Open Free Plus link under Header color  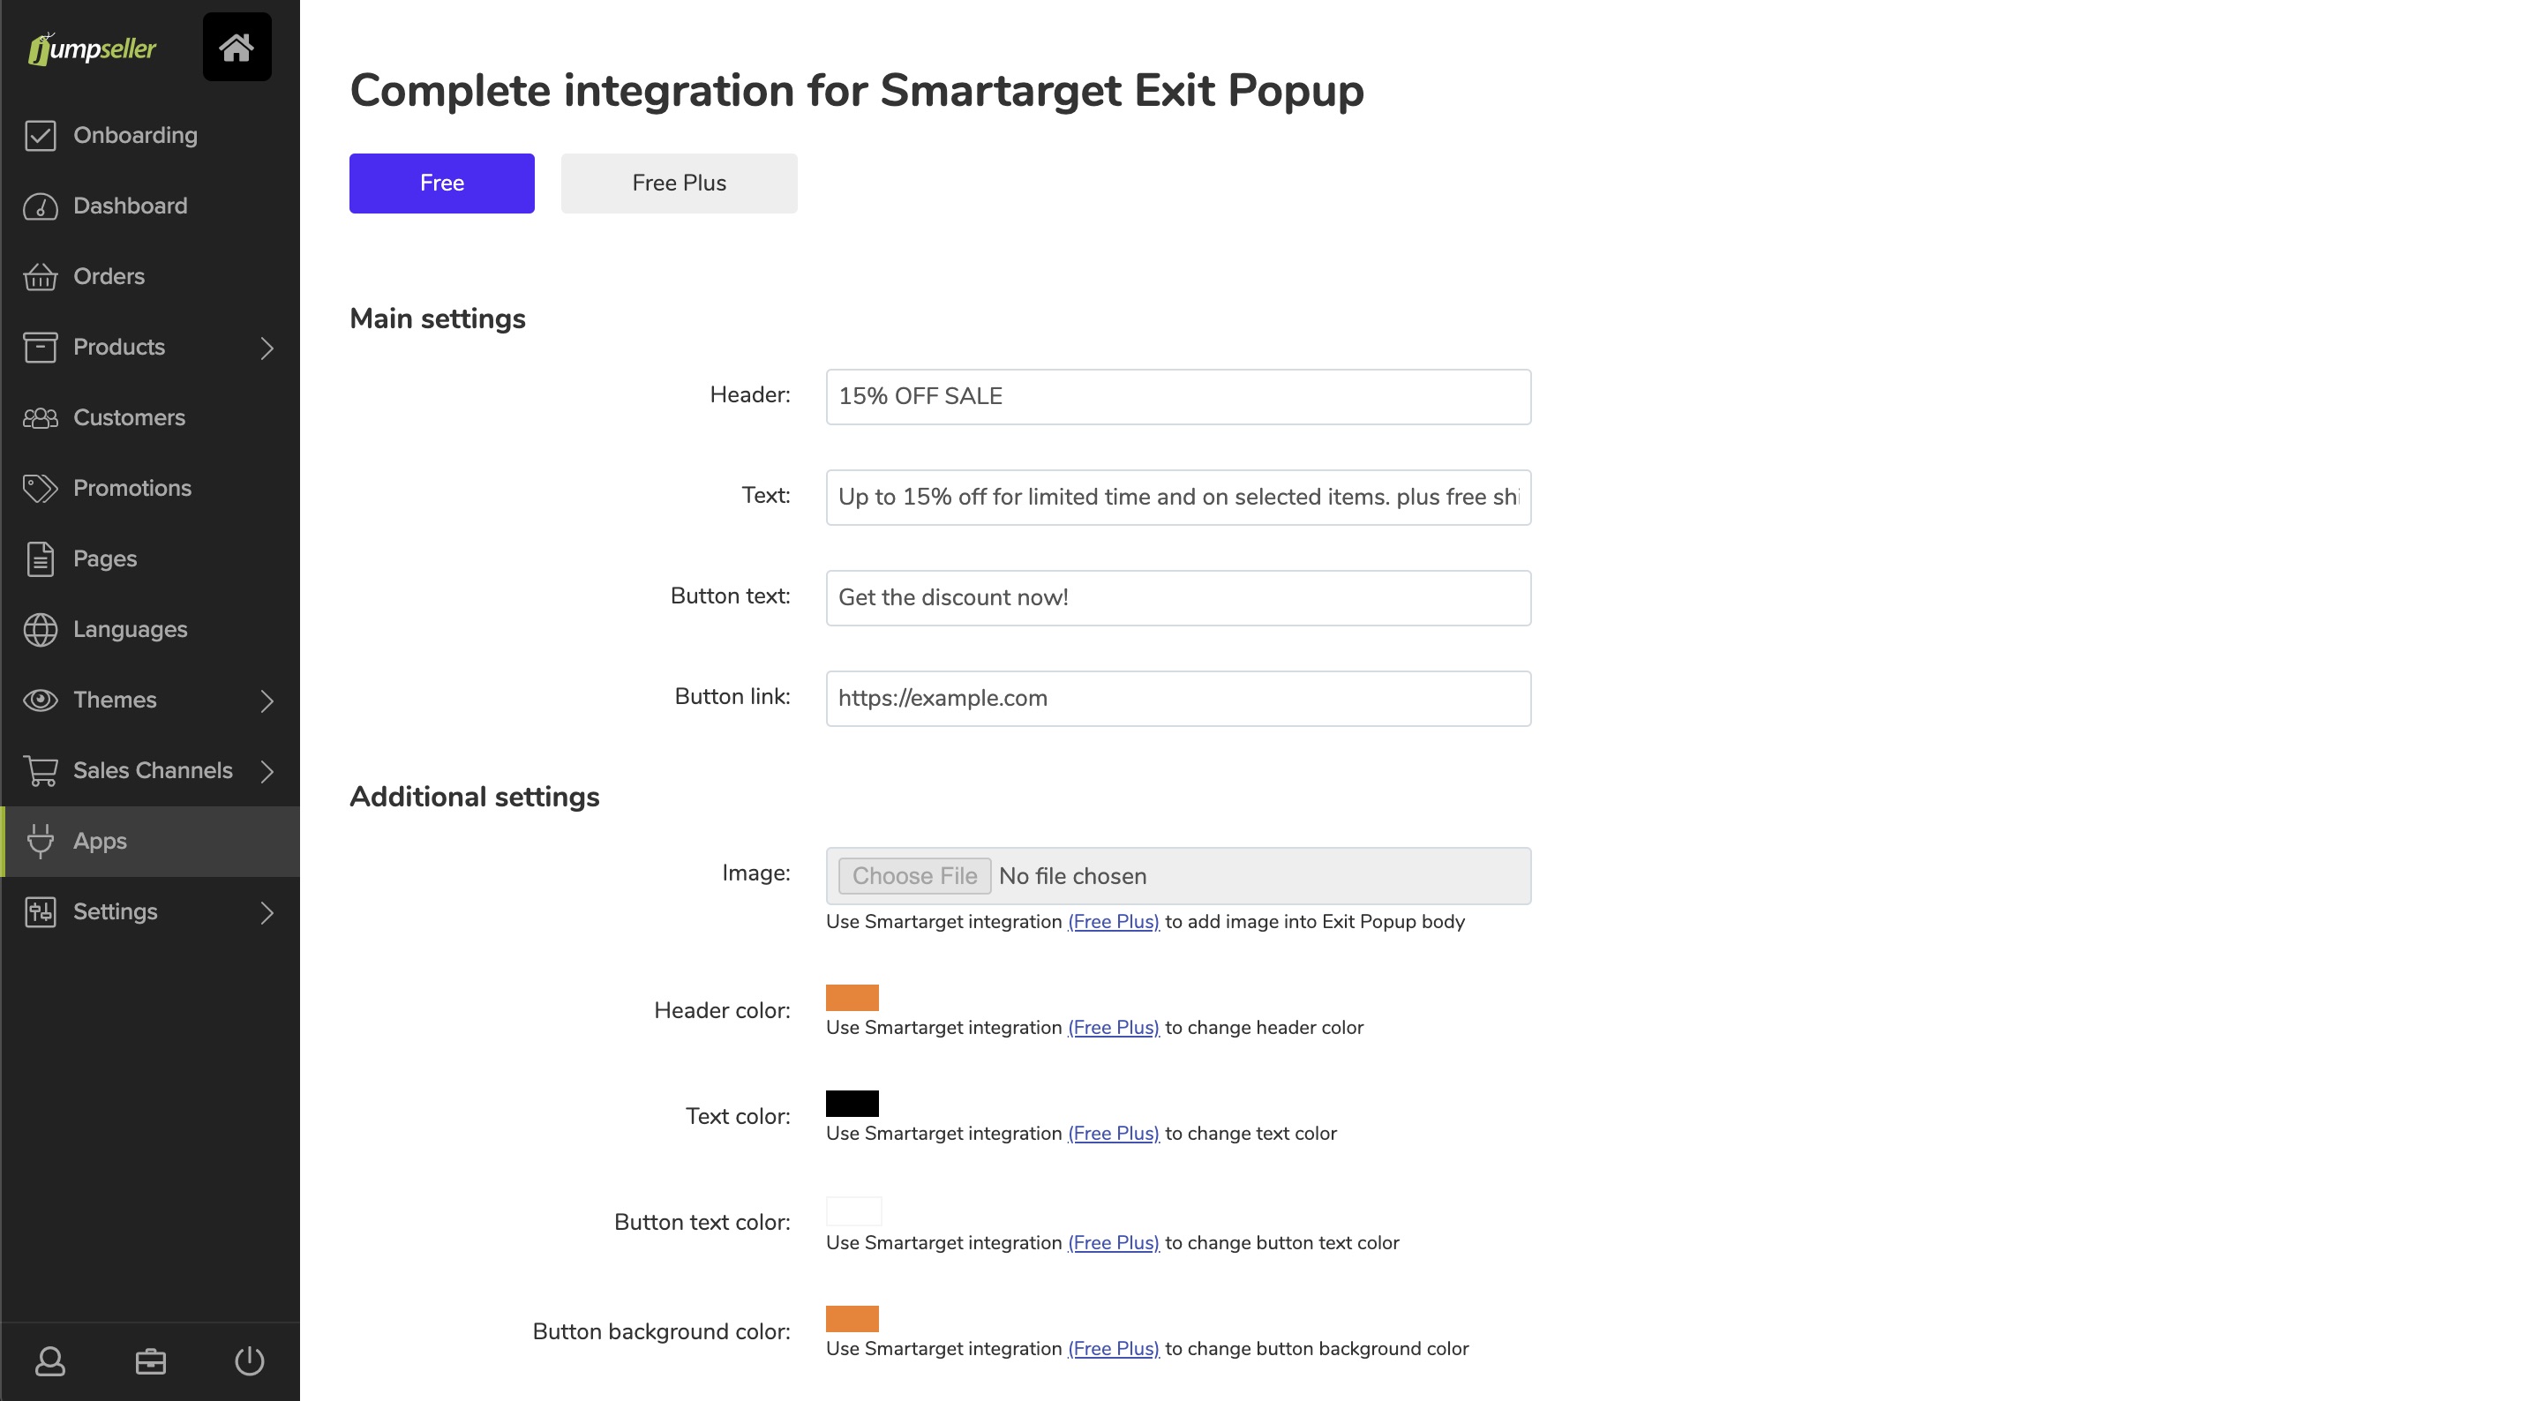[x=1113, y=1027]
